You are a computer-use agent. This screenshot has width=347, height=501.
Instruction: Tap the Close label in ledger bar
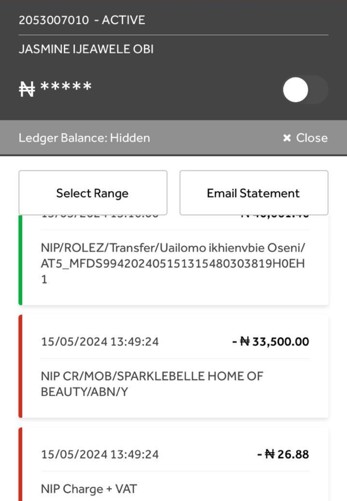[311, 138]
